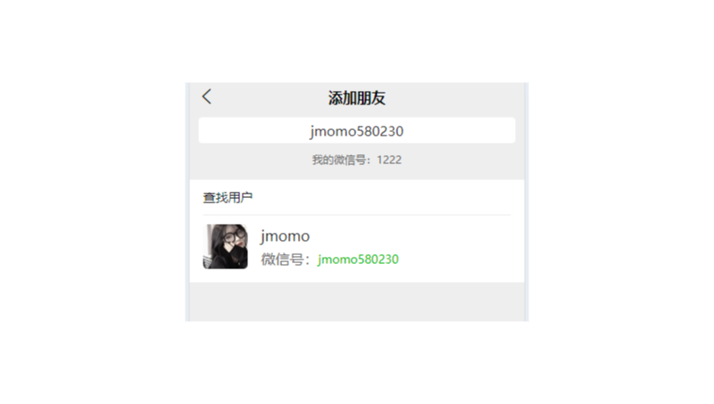Select the jmomo username in search results
This screenshot has width=714, height=404.
[285, 236]
